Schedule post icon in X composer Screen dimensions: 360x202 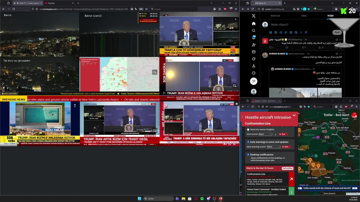(x=296, y=32)
